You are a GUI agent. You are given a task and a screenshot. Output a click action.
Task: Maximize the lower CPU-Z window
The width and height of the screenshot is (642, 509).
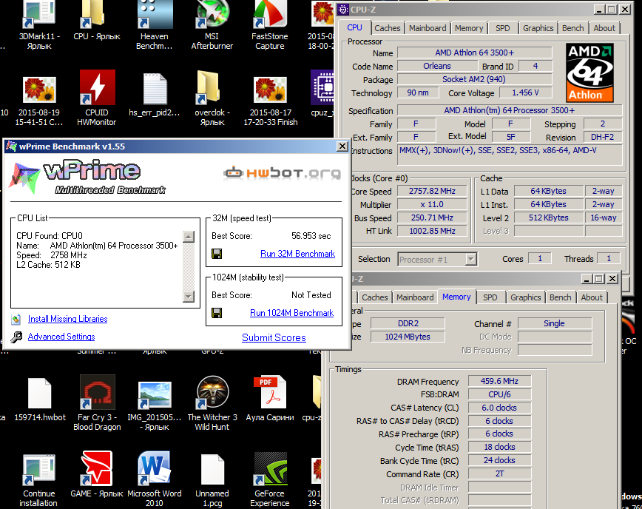click(599, 279)
